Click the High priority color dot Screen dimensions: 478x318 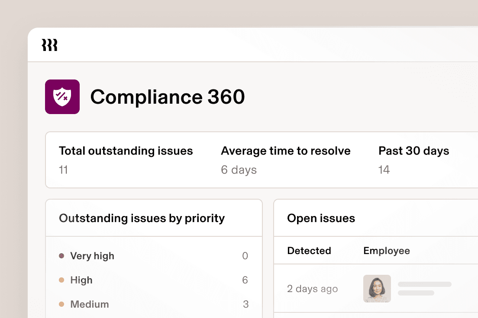tap(61, 280)
